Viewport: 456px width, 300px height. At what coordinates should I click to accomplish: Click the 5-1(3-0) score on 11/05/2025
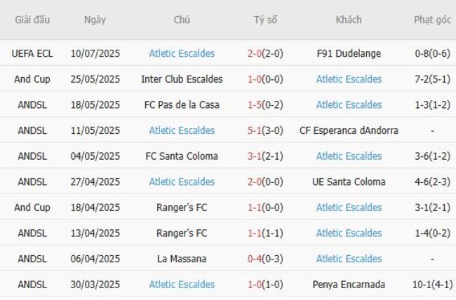click(265, 130)
